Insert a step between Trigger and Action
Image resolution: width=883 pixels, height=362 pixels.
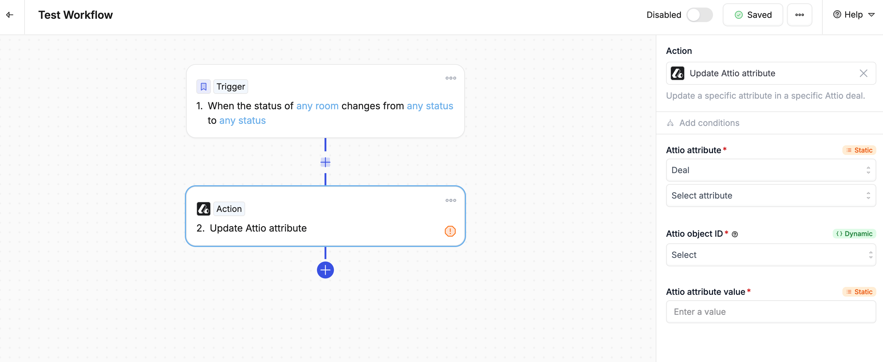click(x=325, y=162)
